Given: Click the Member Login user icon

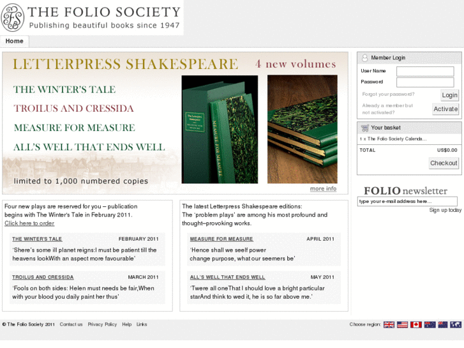Looking at the screenshot, I should 365,57.
